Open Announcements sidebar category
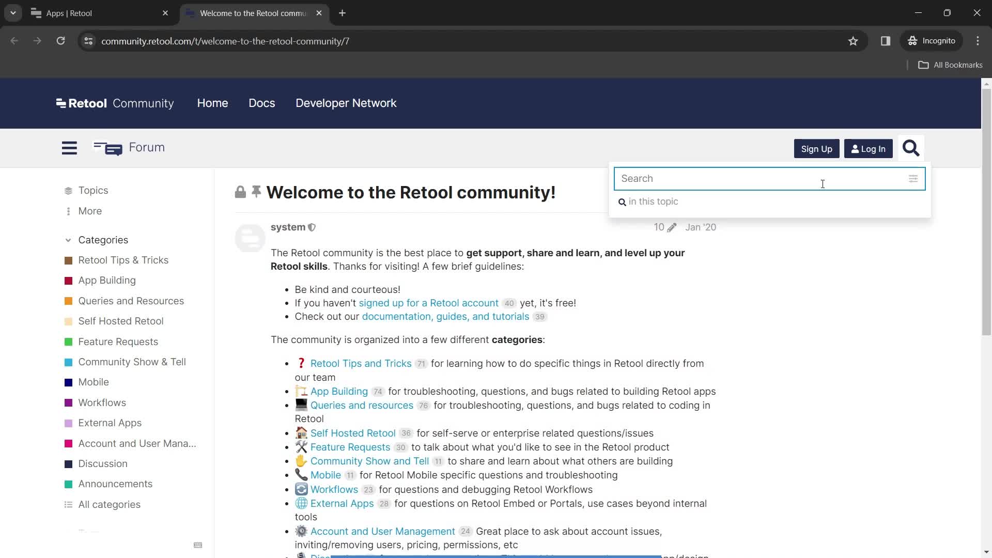Viewport: 992px width, 558px height. point(115,484)
